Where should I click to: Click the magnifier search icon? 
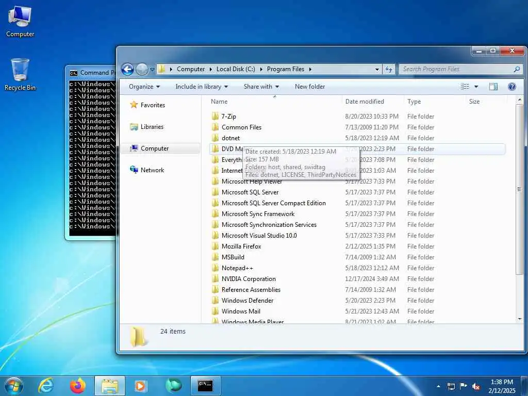coord(517,69)
